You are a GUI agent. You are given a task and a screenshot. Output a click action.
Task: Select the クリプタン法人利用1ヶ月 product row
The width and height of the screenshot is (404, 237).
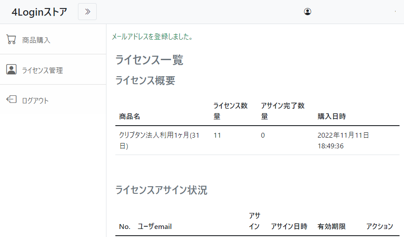[x=257, y=141]
